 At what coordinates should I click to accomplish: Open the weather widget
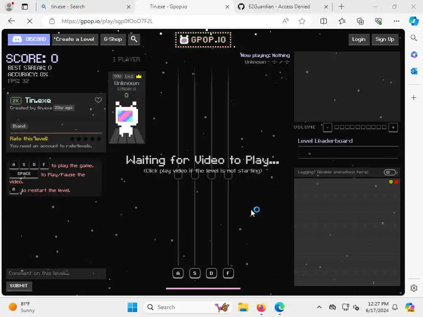pyautogui.click(x=21, y=307)
